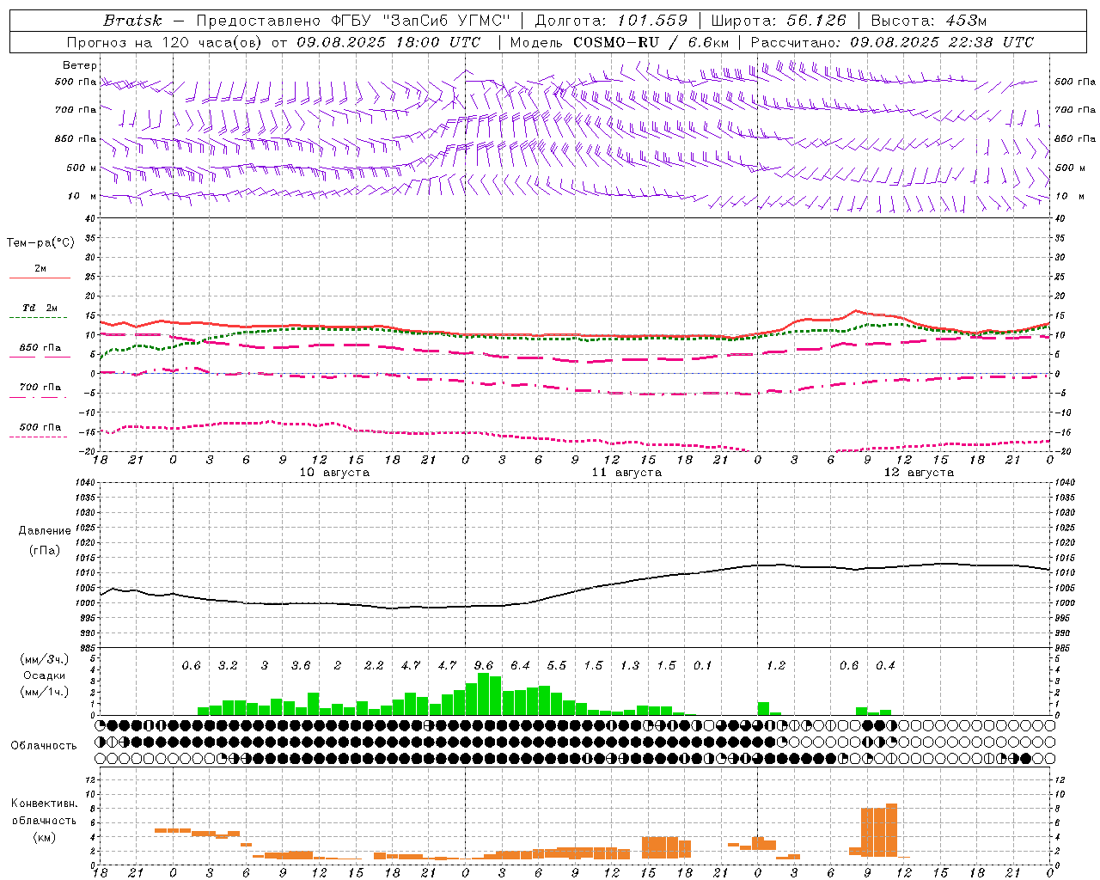The image size is (1100, 880).
Task: Click the Ветер wind panel label
Action: click(80, 65)
